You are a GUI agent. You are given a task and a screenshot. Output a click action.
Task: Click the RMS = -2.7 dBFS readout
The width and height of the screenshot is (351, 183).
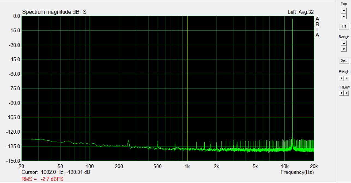(x=42, y=179)
